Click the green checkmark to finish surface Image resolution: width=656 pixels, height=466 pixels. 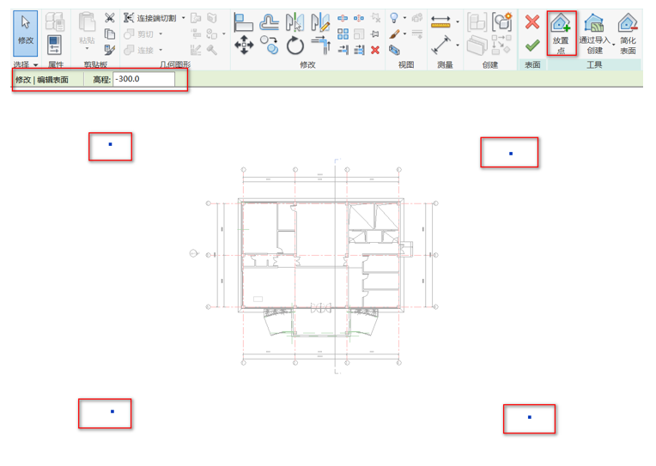(x=532, y=45)
